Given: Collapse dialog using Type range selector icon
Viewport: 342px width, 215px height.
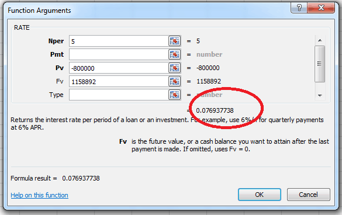Looking at the screenshot, I should 174,95.
